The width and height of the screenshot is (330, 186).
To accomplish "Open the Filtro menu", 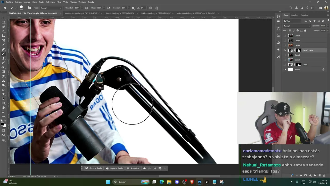I will [x=59, y=2].
